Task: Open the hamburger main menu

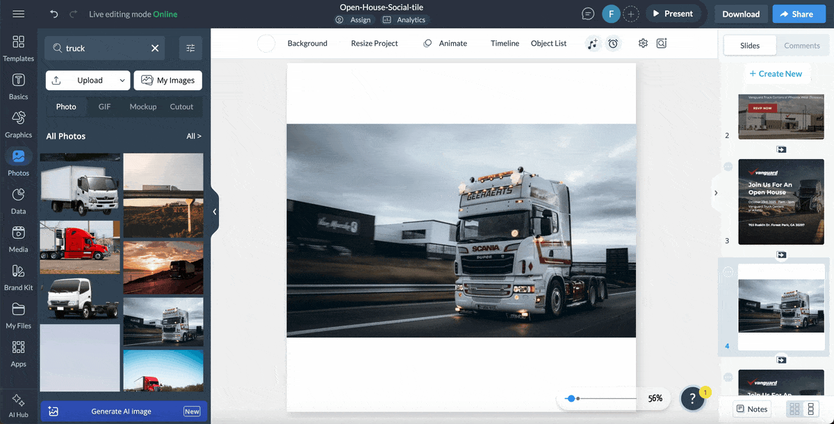Action: point(19,14)
